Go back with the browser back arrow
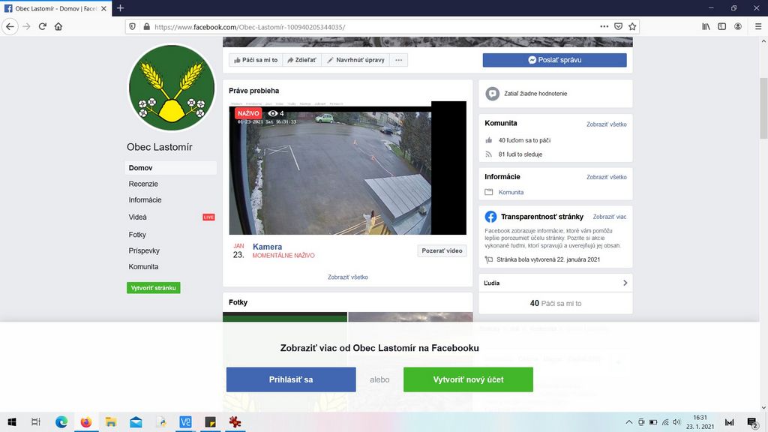This screenshot has height=432, width=768. point(10,26)
